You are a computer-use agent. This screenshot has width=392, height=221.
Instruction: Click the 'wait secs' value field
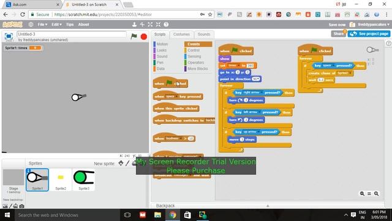pos(321,80)
